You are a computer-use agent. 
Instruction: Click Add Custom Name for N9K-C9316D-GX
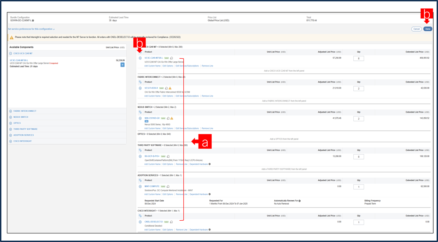(x=152, y=128)
